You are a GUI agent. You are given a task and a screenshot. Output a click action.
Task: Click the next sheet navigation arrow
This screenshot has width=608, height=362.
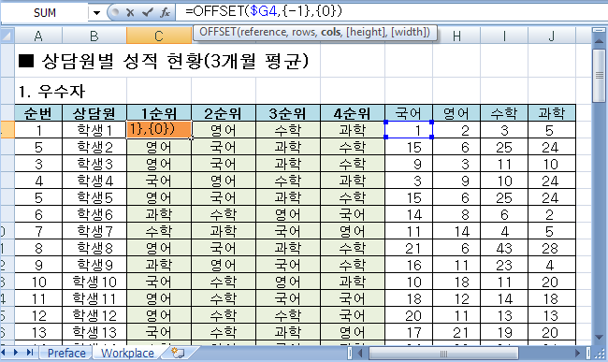point(16,353)
